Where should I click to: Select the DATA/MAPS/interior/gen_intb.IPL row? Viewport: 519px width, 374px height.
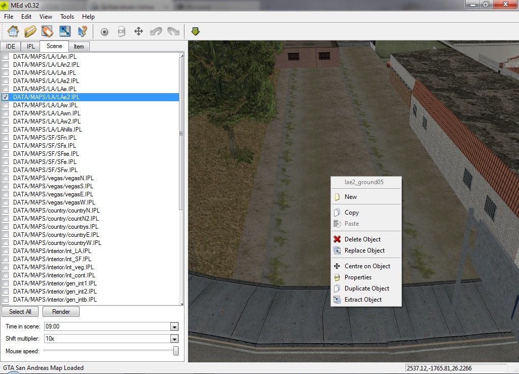coord(90,299)
